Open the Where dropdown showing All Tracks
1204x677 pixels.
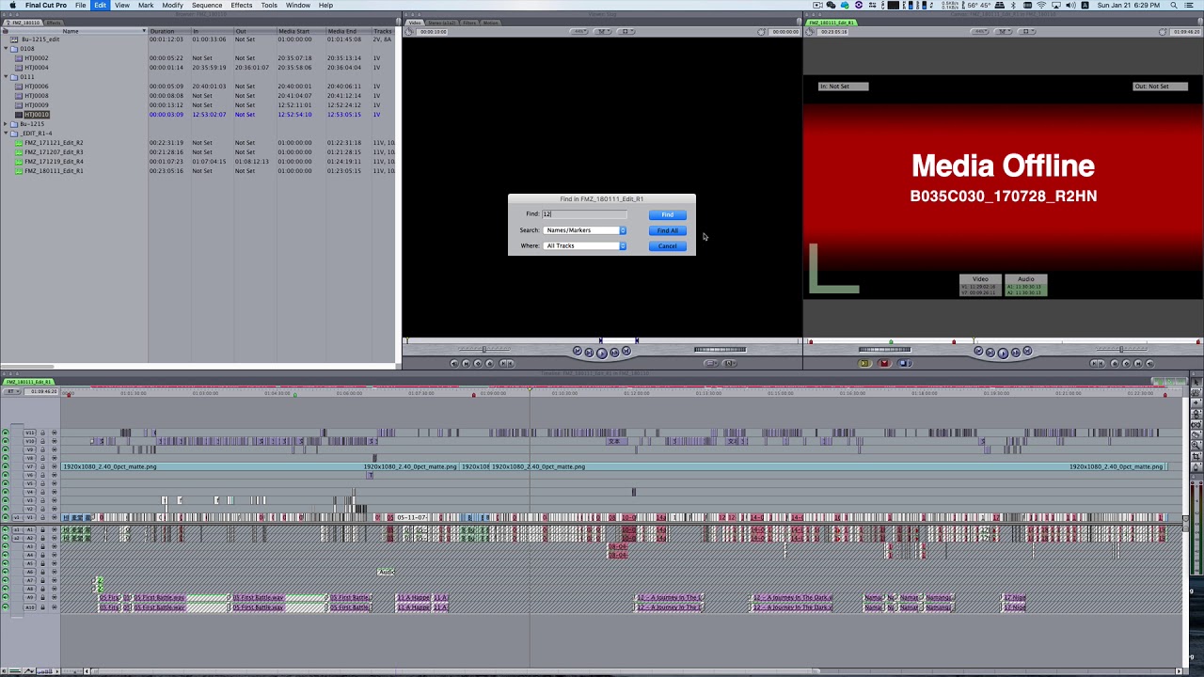[x=585, y=246]
